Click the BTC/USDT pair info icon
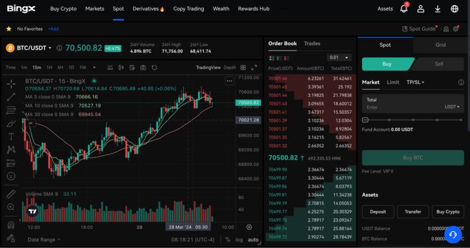This screenshot has width=470, height=248. (59, 48)
